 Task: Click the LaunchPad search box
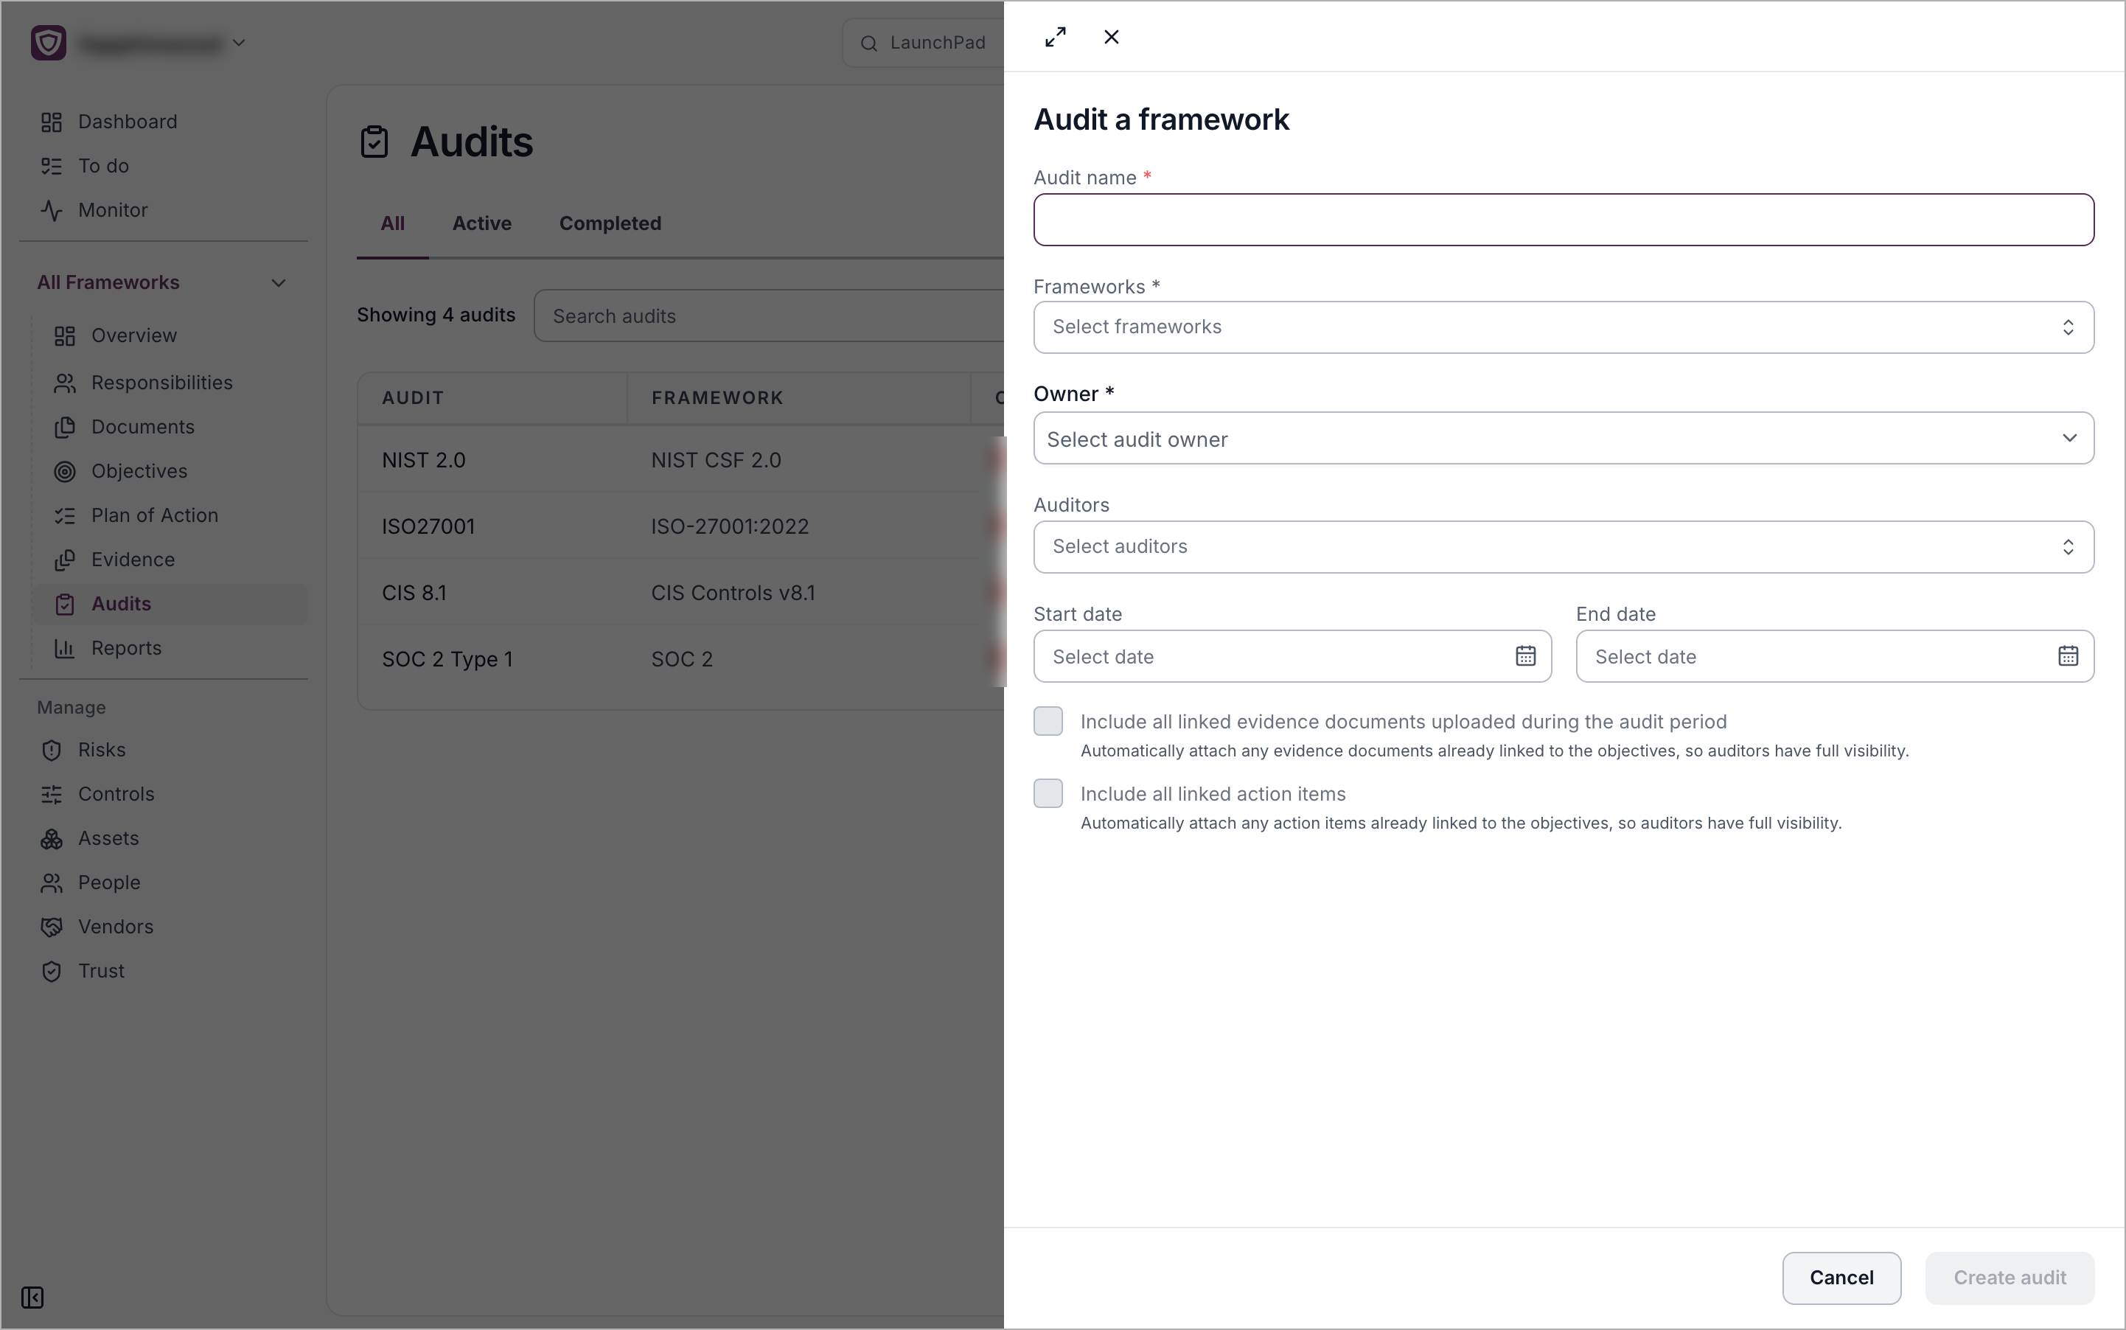924,43
